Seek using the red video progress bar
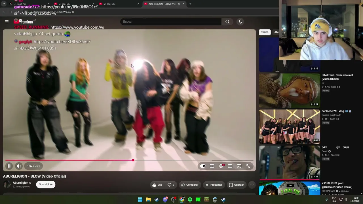The image size is (363, 204). tap(129, 160)
